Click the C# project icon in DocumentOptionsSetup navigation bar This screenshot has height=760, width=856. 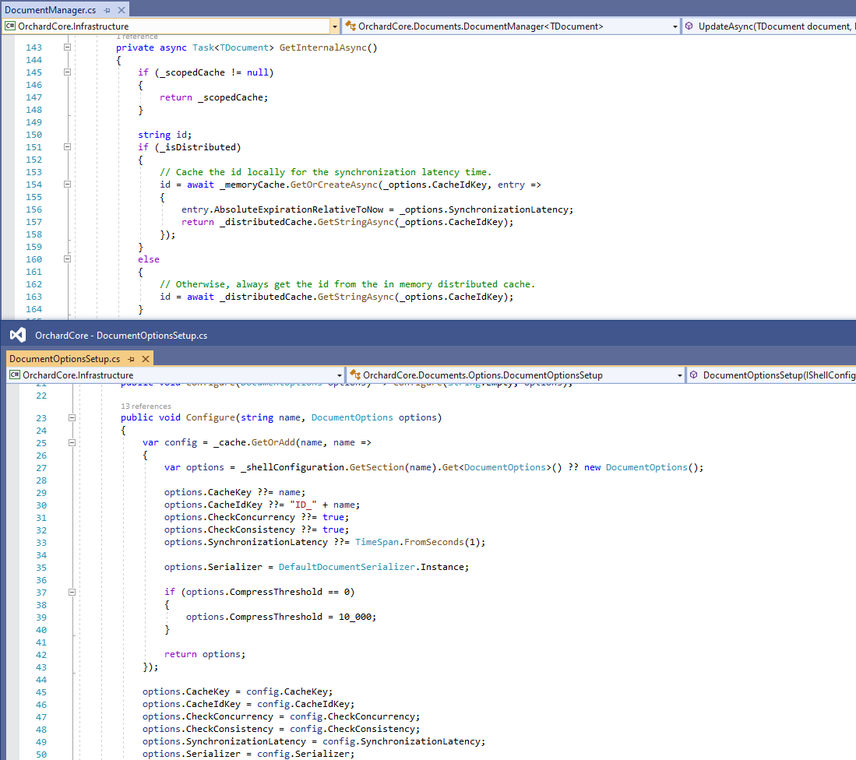tap(15, 375)
